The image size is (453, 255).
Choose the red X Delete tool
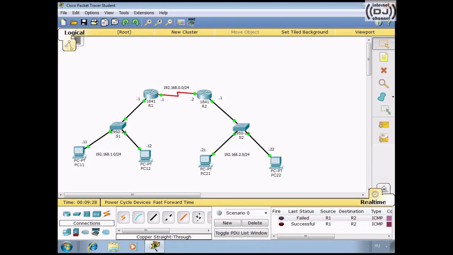tap(384, 70)
